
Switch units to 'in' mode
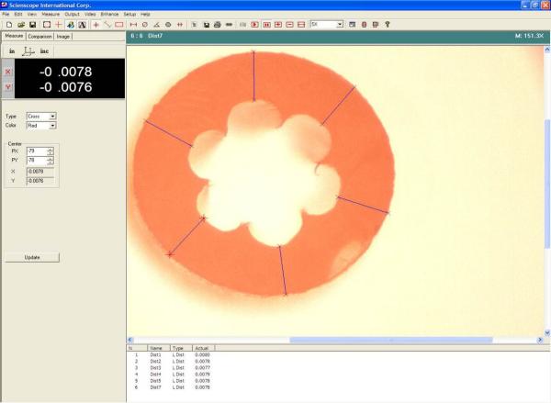12,51
